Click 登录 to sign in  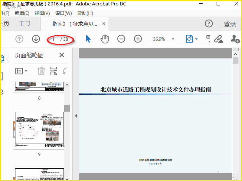[230, 24]
